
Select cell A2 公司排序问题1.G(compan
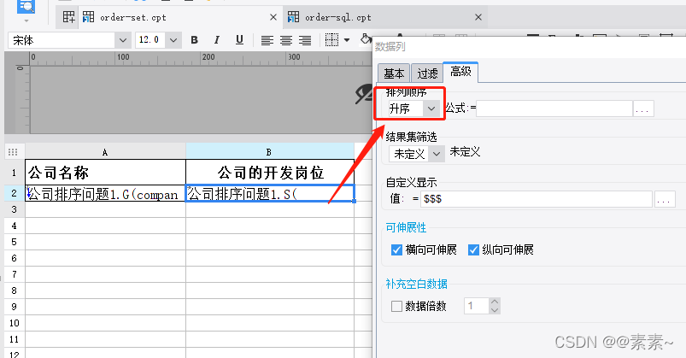click(x=105, y=193)
